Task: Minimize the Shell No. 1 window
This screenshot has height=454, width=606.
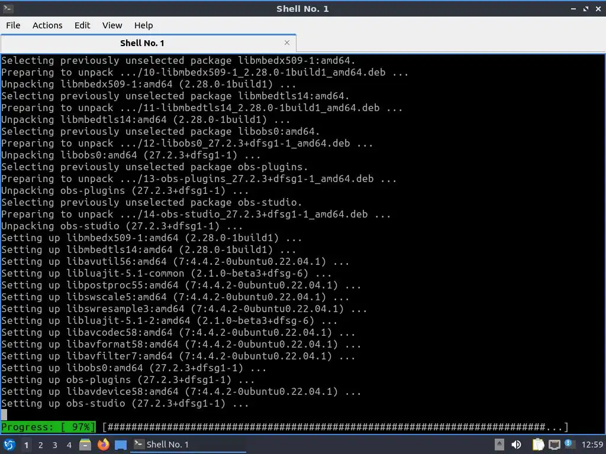Action: [x=573, y=8]
